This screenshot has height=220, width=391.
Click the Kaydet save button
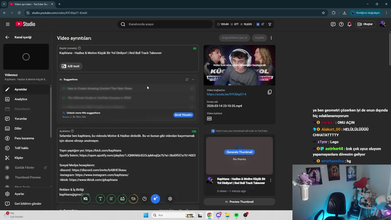[259, 38]
